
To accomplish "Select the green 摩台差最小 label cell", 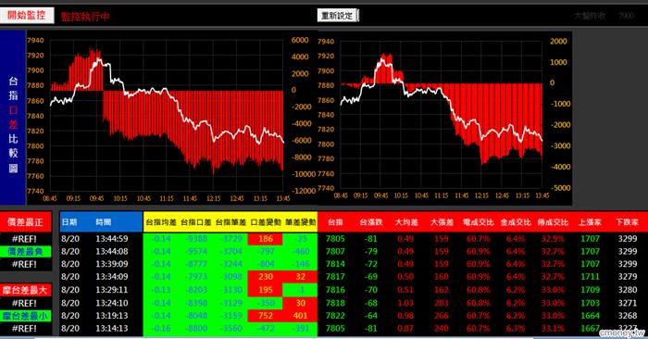I will pyautogui.click(x=26, y=316).
